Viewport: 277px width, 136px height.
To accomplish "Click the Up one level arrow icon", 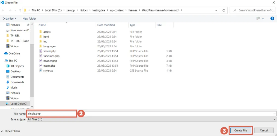I will (x=20, y=10).
